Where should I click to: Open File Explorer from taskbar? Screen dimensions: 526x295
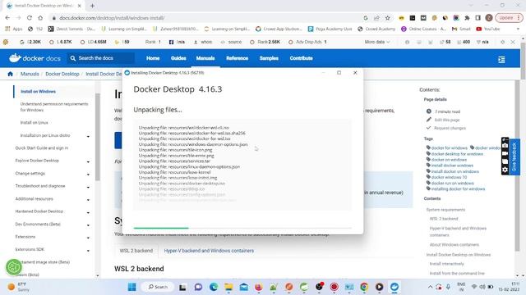click(228, 287)
